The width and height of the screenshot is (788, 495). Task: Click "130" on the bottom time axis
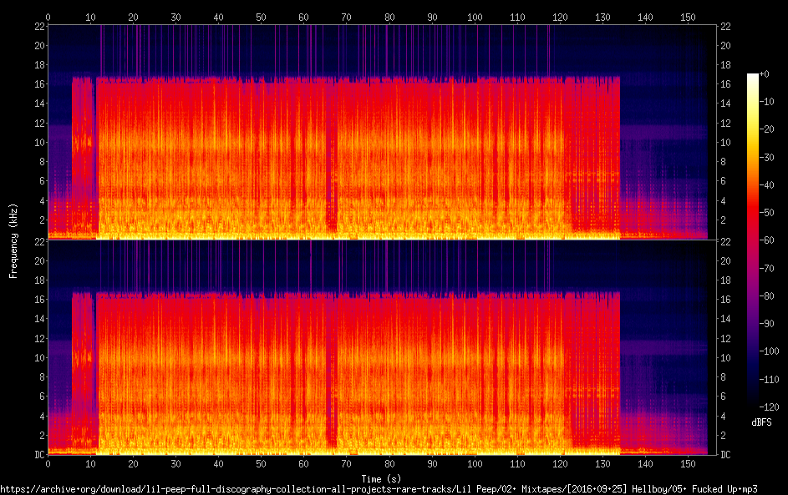point(602,463)
